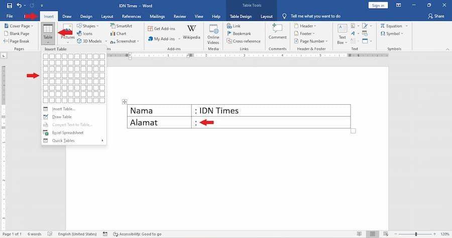Insert a Blank Page
452x238 pixels.
click(x=17, y=34)
